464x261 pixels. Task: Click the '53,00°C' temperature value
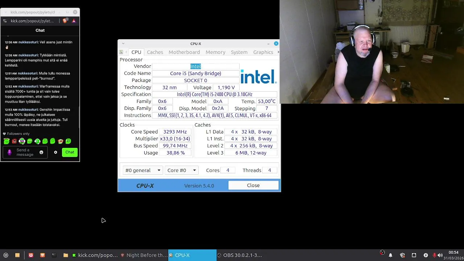coord(267,101)
